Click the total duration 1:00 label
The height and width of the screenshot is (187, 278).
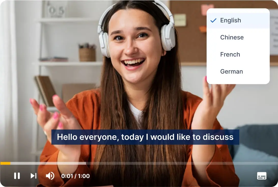[x=84, y=176]
